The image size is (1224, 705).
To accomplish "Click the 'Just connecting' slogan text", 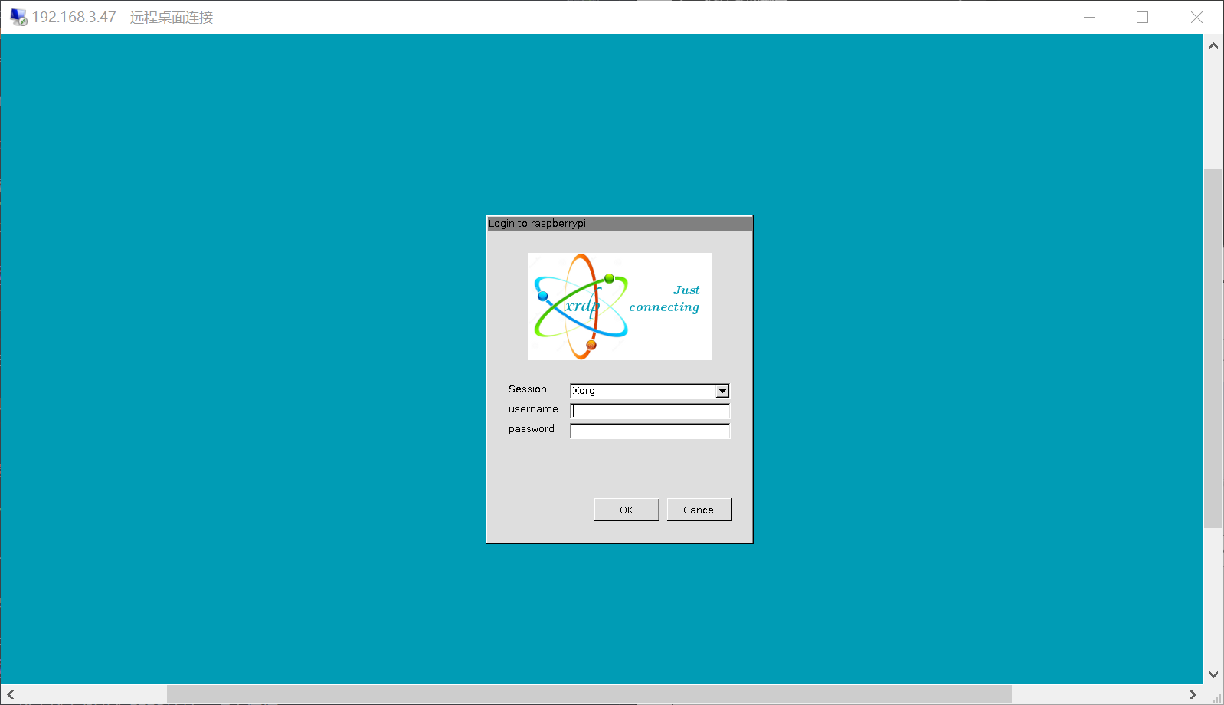I will [665, 299].
